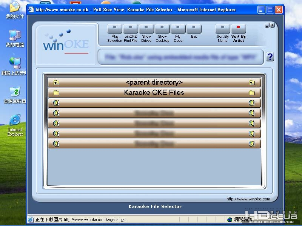Click right speaker icon of second song row
This screenshot has width=302, height=226.
click(252, 113)
